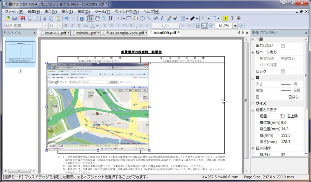
Task: Switch to the filled-sample-kpd4.pdf tab
Action: pos(124,33)
